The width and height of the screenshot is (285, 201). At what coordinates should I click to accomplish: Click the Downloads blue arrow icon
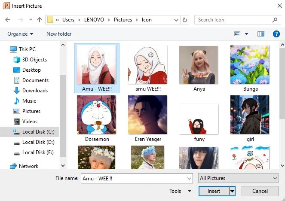17,91
